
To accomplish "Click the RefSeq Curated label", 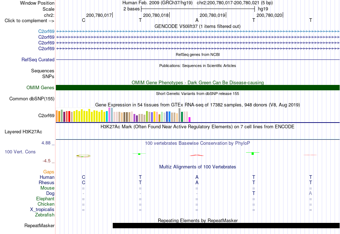I will point(38,60).
